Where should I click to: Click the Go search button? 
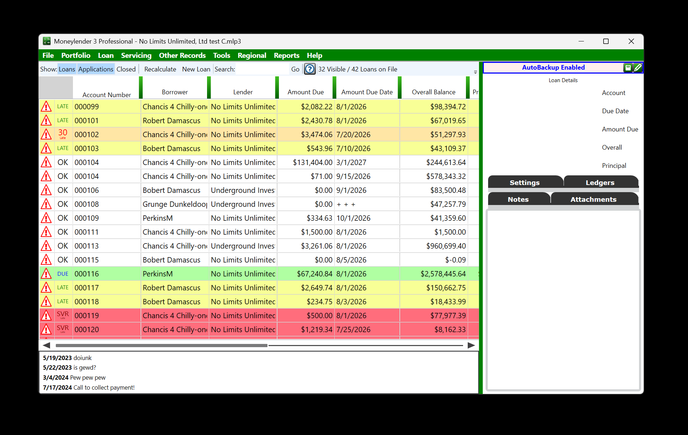pyautogui.click(x=295, y=69)
